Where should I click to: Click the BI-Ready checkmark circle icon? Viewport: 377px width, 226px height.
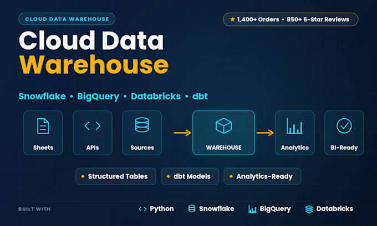344,125
